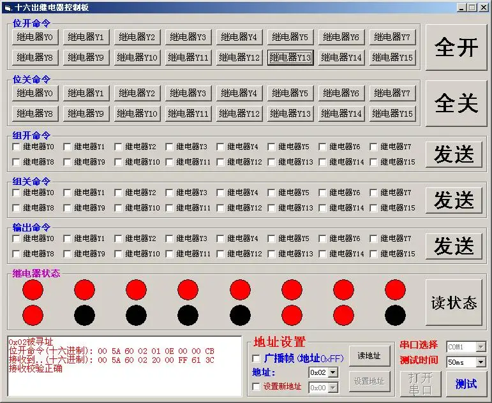The height and width of the screenshot is (403, 492).
Task: Open the 地址 0x02 dropdown
Action: coord(333,372)
